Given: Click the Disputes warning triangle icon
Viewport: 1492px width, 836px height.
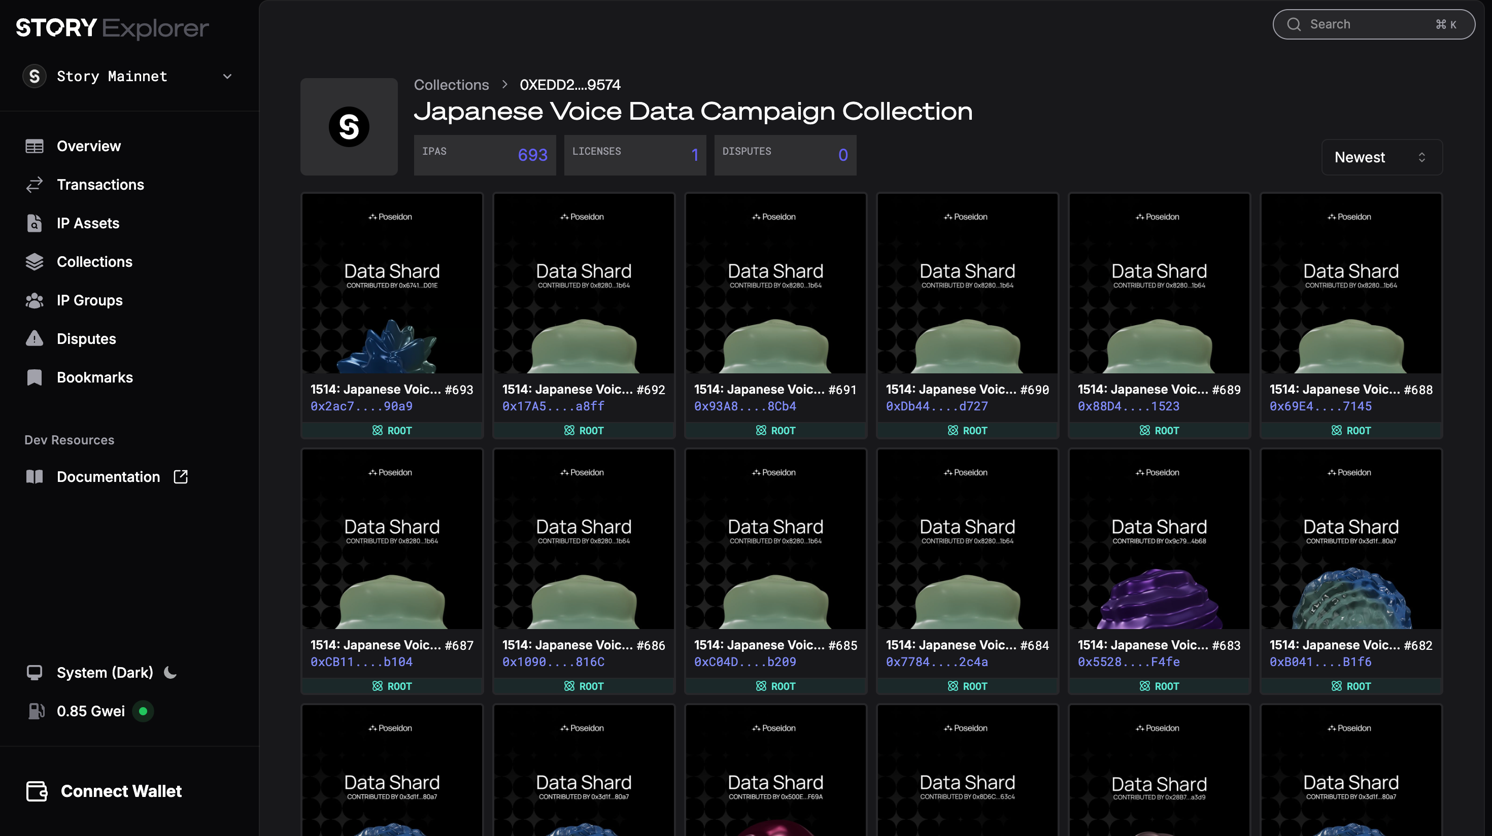Looking at the screenshot, I should 34,339.
